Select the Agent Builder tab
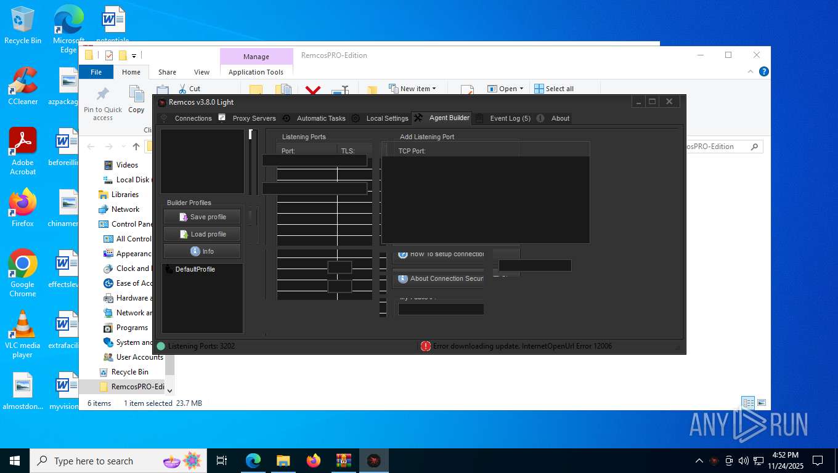 [442, 118]
